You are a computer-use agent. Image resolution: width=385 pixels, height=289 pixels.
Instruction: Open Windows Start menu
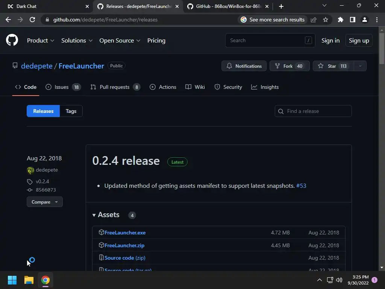[12, 280]
